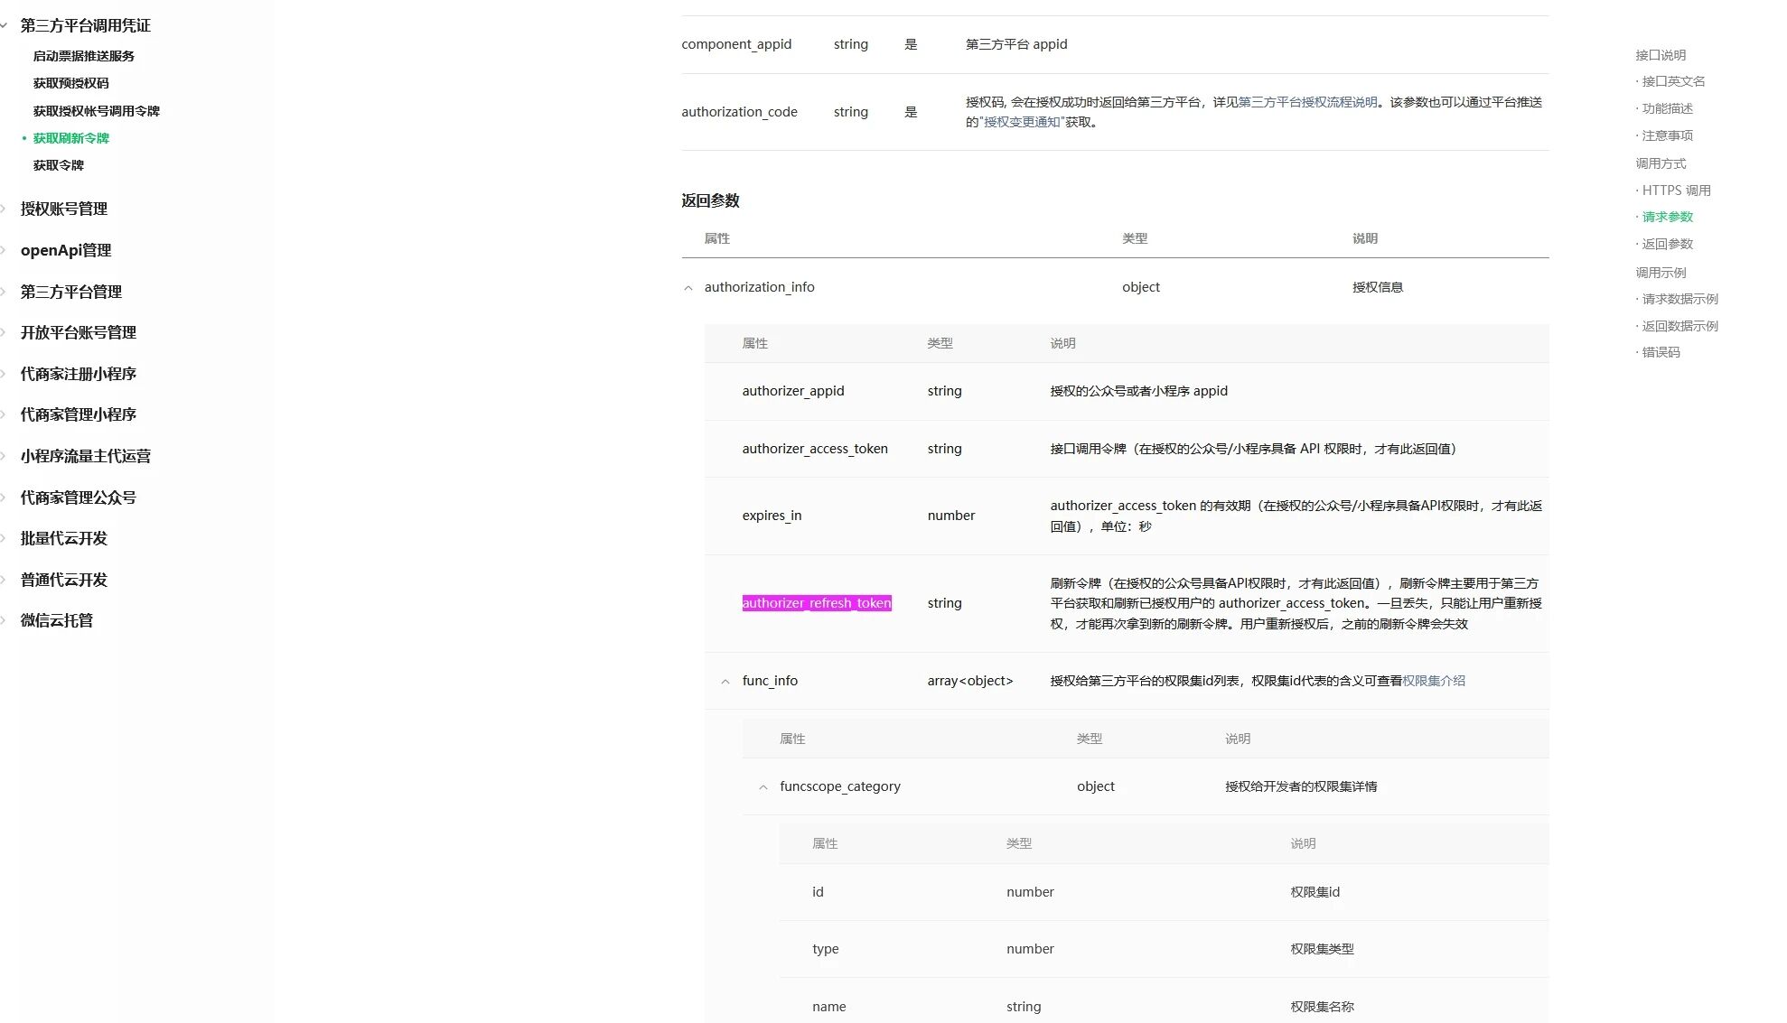This screenshot has height=1023, width=1787.
Task: Open 获取令牌 sidebar page
Action: pyautogui.click(x=58, y=165)
